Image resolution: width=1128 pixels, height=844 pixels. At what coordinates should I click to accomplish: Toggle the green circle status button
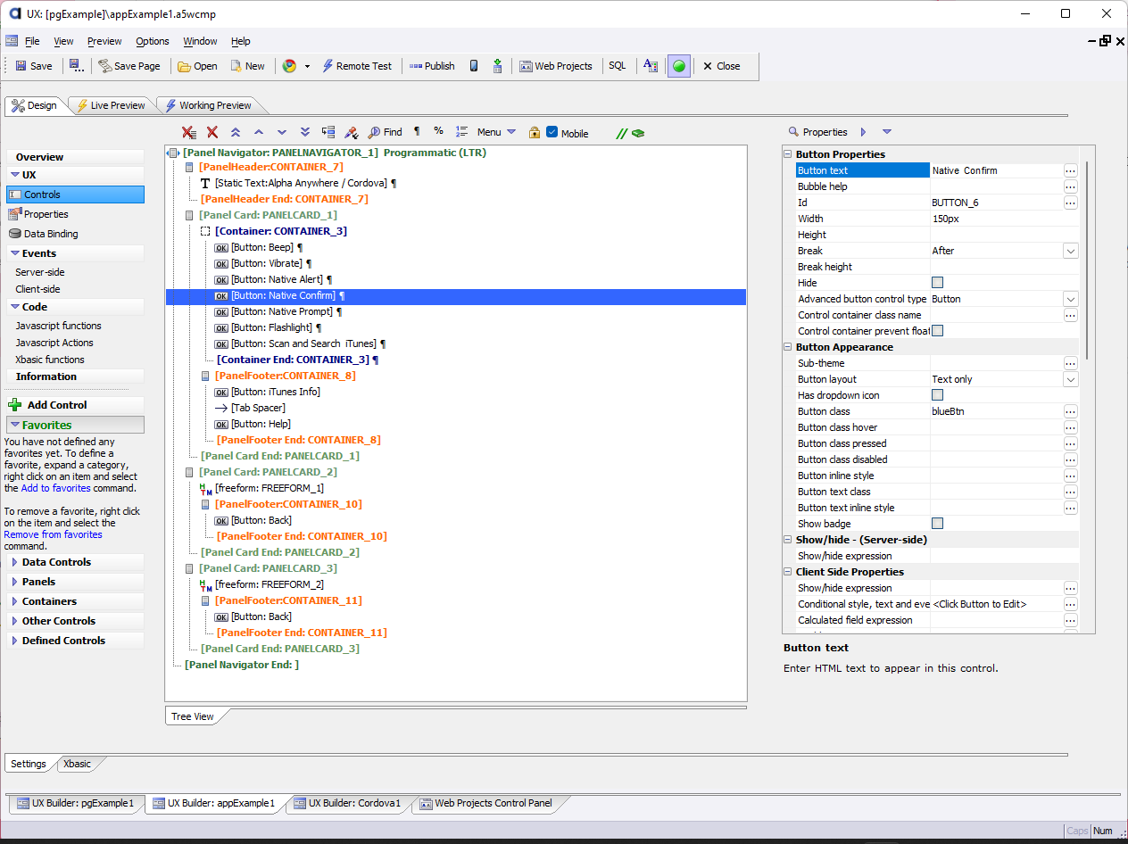tap(679, 66)
